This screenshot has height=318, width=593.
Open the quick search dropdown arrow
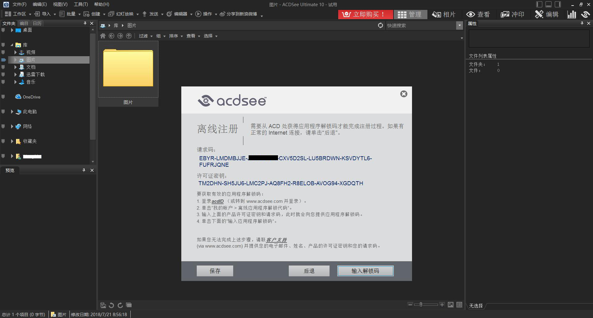point(460,25)
